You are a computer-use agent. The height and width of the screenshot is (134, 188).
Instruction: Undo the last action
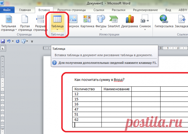click(9, 41)
